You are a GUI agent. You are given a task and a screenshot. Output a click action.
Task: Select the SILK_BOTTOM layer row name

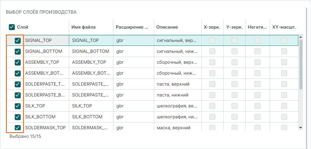pyautogui.click(x=40, y=117)
